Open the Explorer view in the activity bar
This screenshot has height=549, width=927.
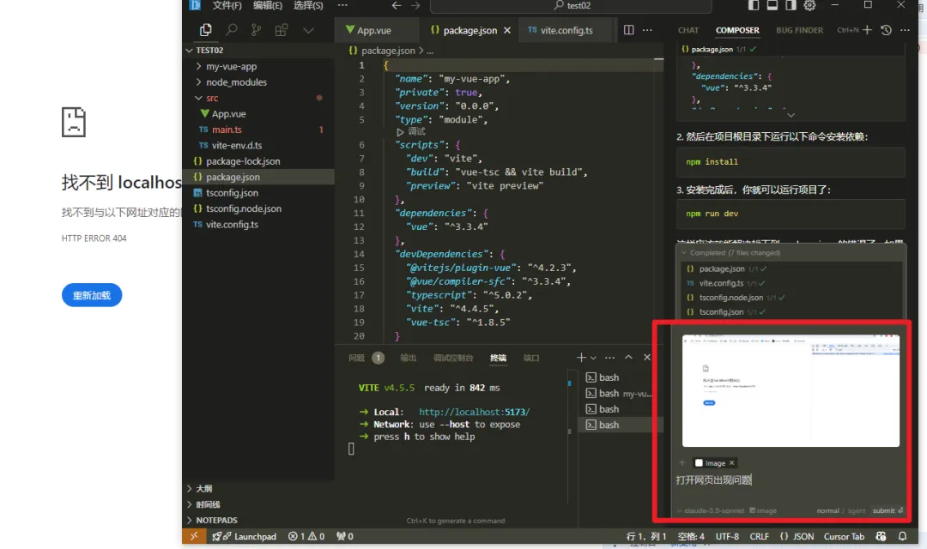pyautogui.click(x=206, y=30)
